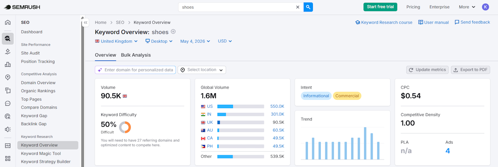Open the May 4, 2026 date dropdown
The image size is (498, 167).
(x=195, y=41)
